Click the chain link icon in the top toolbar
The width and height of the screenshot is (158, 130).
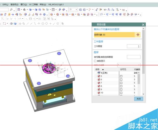click(x=97, y=9)
